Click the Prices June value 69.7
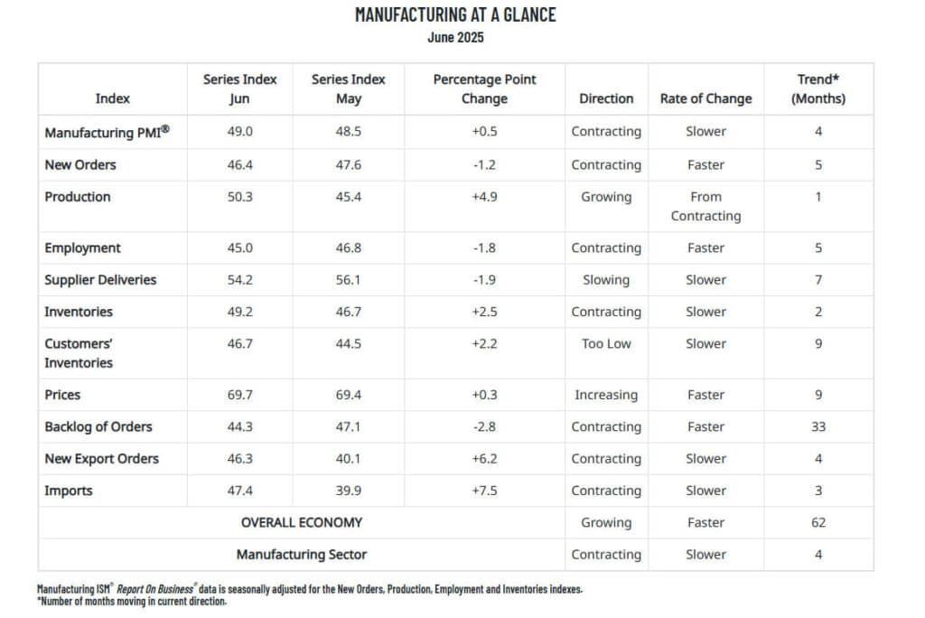 239,395
